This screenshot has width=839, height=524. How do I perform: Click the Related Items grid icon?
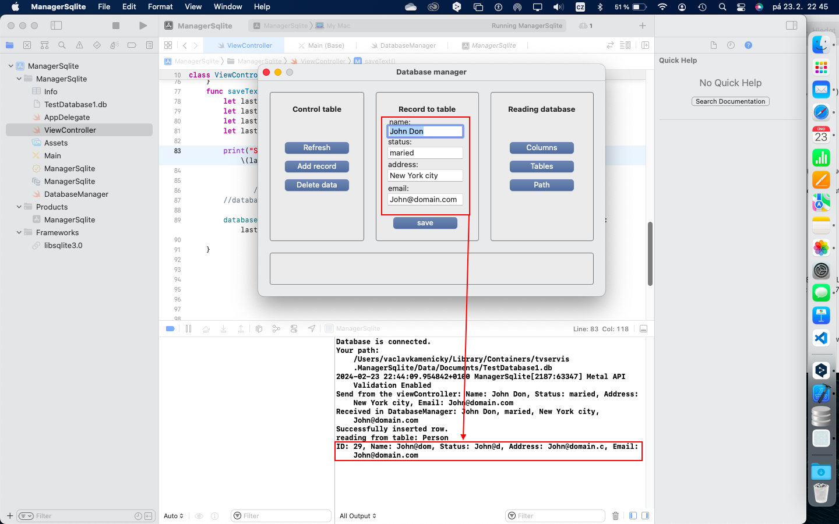168,45
